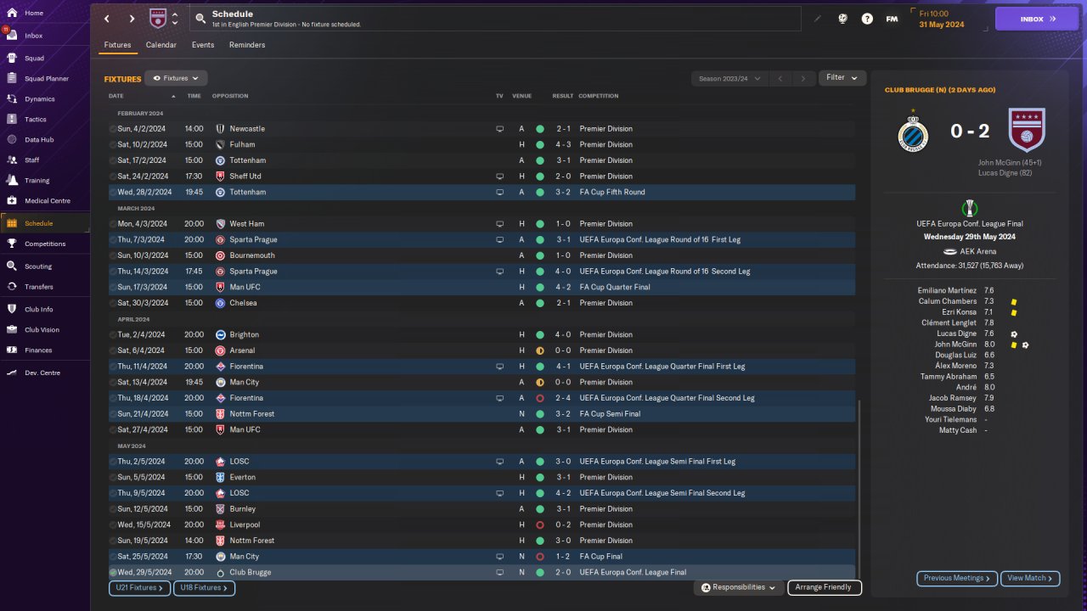
Task: Select the Brighton row check circle
Action: coord(113,335)
